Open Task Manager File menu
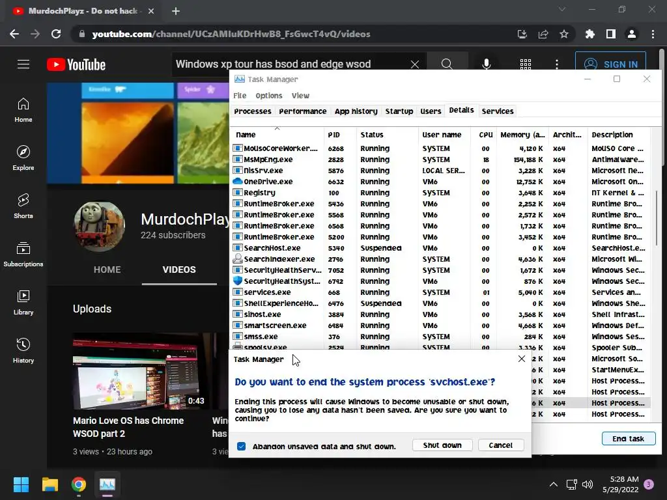The height and width of the screenshot is (500, 667). point(240,96)
